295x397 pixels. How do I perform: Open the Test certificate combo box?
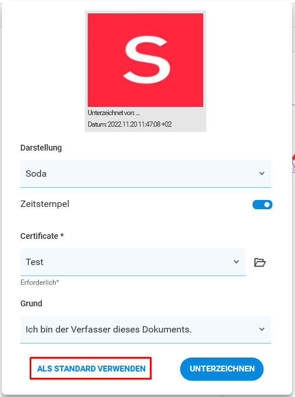(x=133, y=262)
